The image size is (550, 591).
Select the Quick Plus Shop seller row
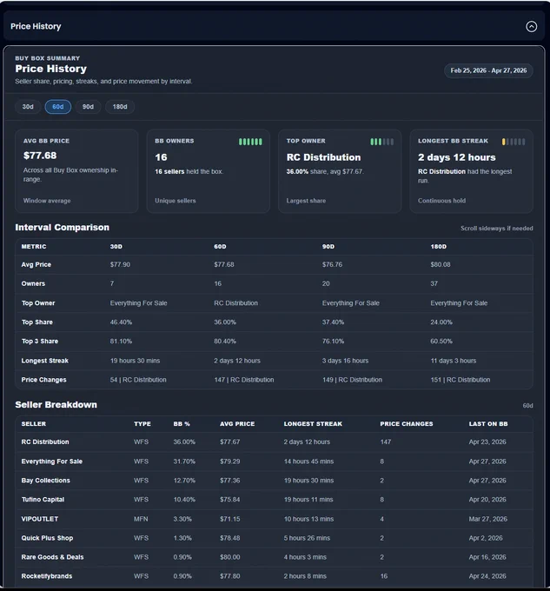274,538
